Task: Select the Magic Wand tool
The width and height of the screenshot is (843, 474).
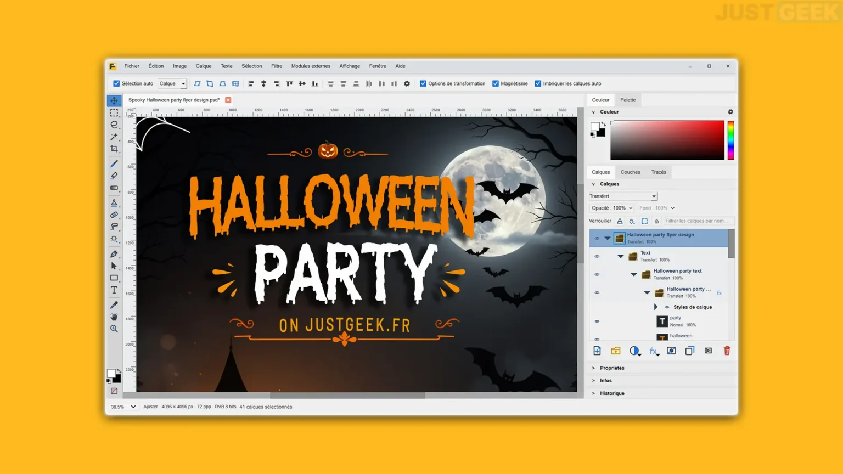Action: [x=114, y=137]
